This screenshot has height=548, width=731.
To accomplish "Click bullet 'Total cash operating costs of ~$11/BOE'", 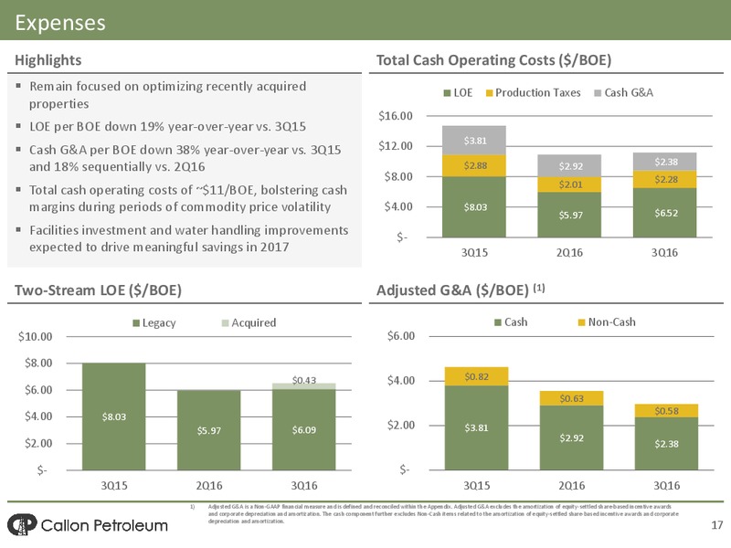I will pyautogui.click(x=188, y=198).
